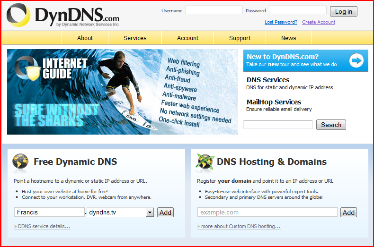Open the News menu
Screen dimensions: 374x247
tap(289, 38)
